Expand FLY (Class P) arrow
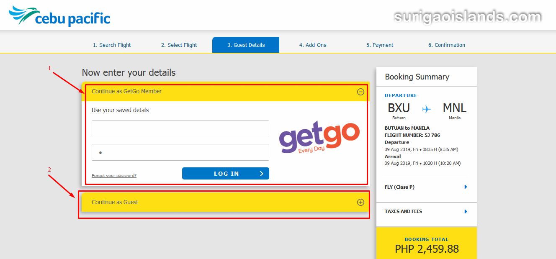 click(466, 187)
